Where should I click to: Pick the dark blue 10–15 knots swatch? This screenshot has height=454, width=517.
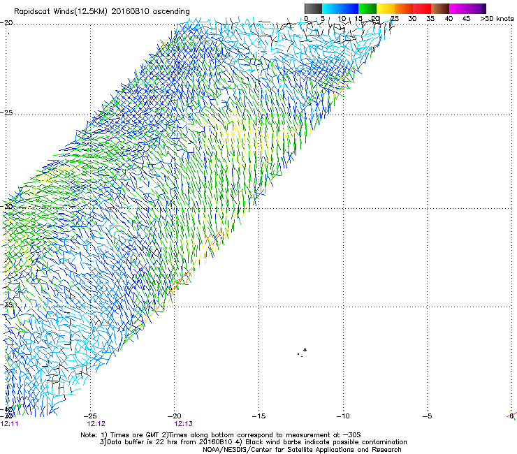pyautogui.click(x=349, y=8)
